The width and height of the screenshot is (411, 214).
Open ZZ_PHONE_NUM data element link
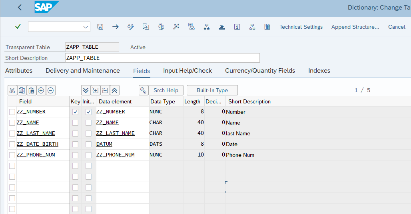click(x=115, y=155)
